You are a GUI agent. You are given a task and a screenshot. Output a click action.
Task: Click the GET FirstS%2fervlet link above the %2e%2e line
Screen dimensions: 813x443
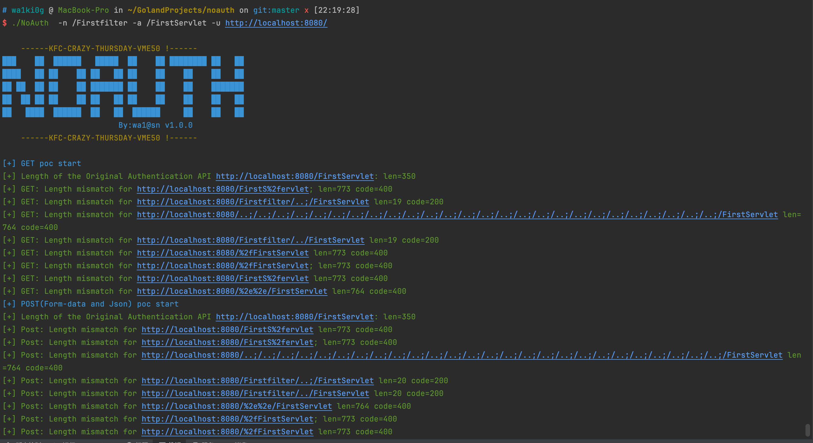(x=222, y=278)
